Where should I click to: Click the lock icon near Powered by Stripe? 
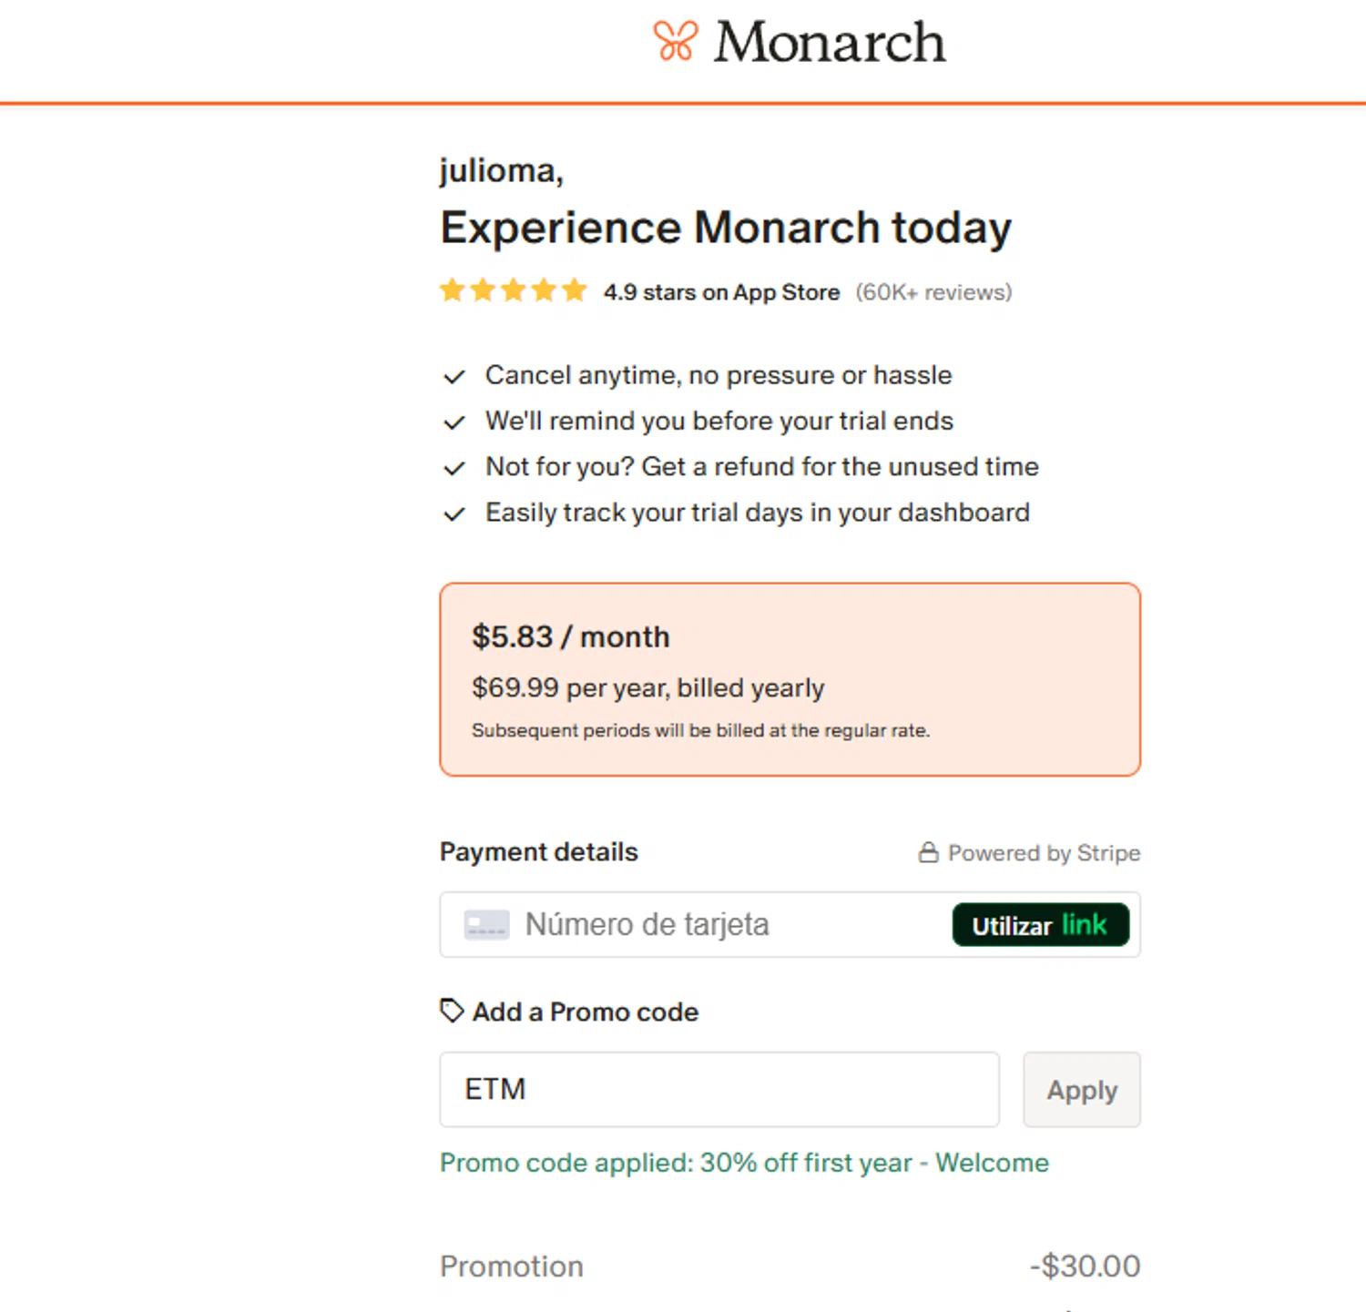coord(928,853)
